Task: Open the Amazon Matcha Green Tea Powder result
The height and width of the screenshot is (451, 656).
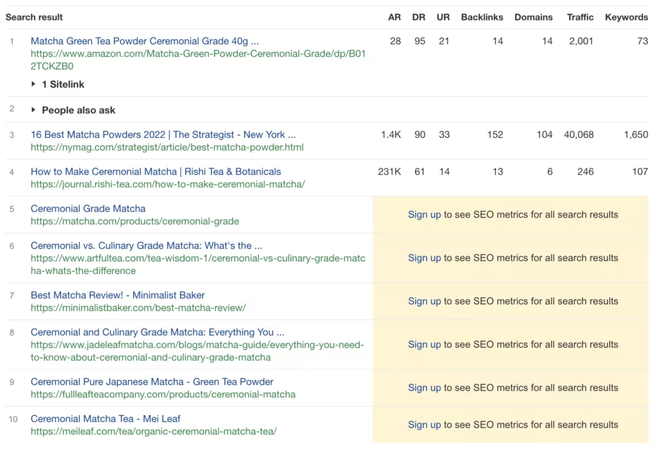Action: coord(143,41)
